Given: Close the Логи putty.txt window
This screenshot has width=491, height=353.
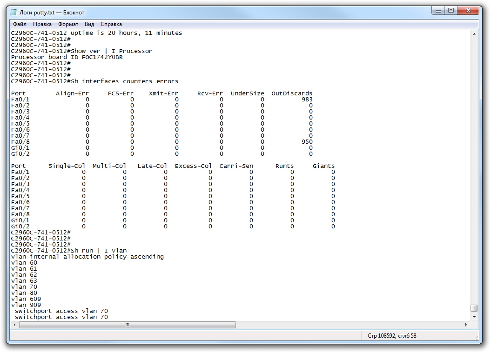Looking at the screenshot, I should coord(468,11).
